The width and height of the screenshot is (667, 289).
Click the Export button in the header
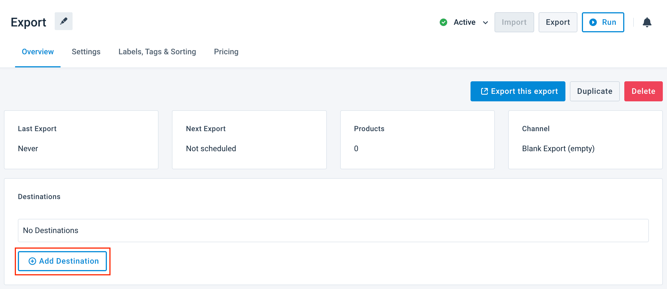(558, 22)
